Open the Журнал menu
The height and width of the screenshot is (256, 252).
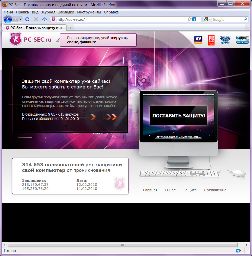pyautogui.click(x=48, y=12)
